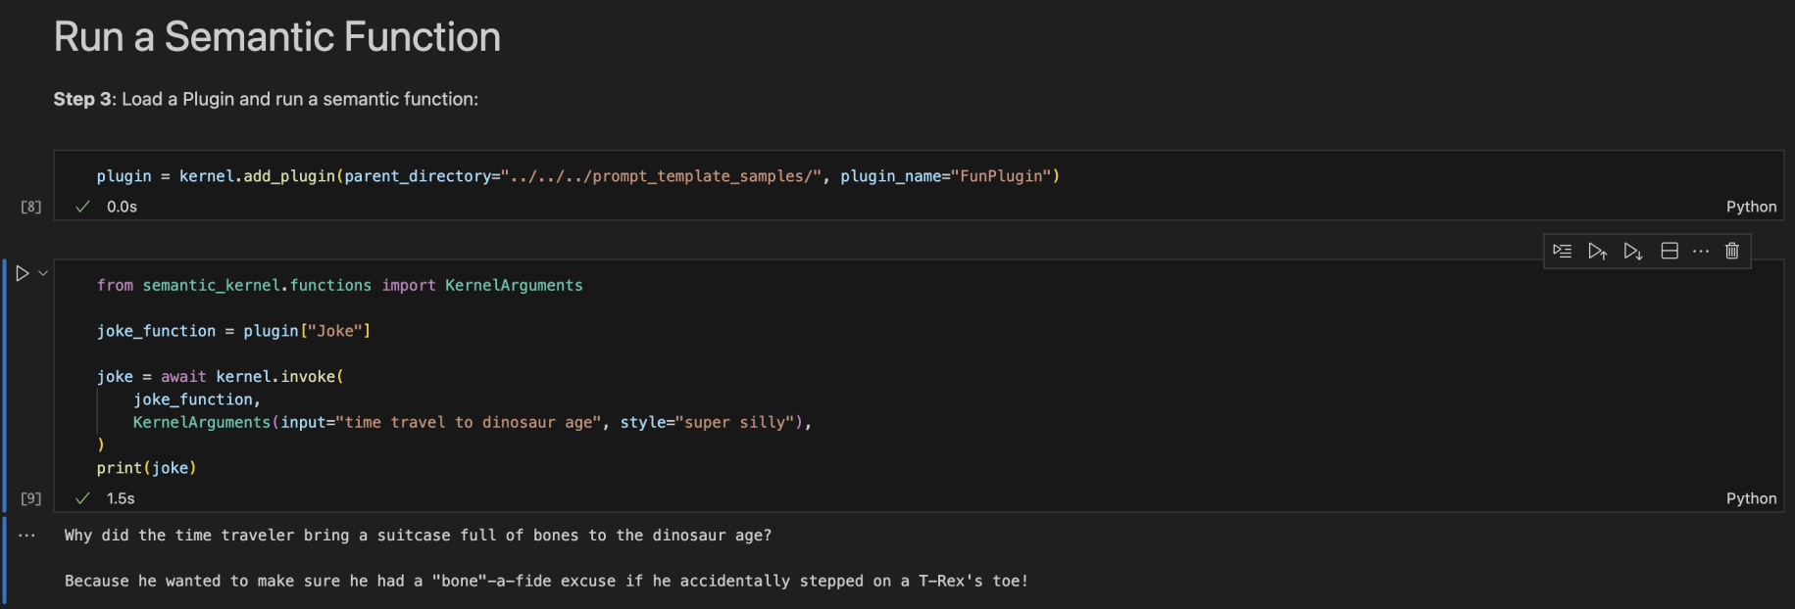Execute this cell and cells below
This screenshot has width=1795, height=609.
click(x=1632, y=252)
